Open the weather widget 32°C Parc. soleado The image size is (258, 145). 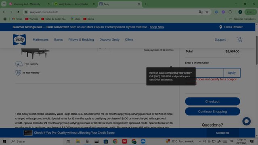click(x=180, y=141)
